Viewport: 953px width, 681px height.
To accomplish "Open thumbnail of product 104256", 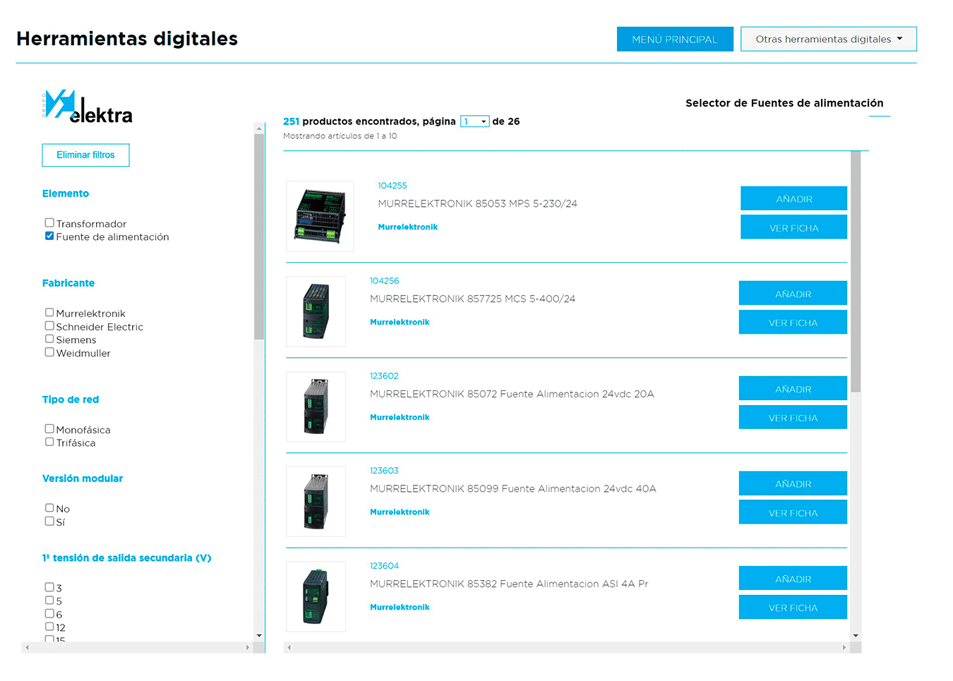I will tap(316, 311).
